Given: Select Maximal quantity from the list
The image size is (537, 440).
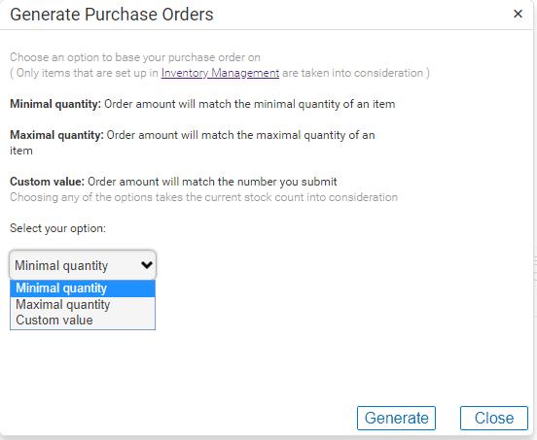Looking at the screenshot, I should coord(83,304).
